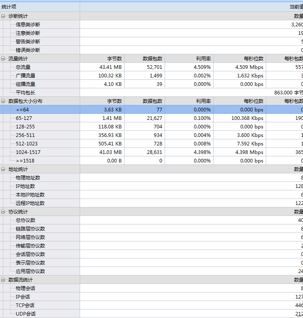Select the 表示层协议数 row
The height and width of the screenshot is (318, 303).
click(151, 263)
